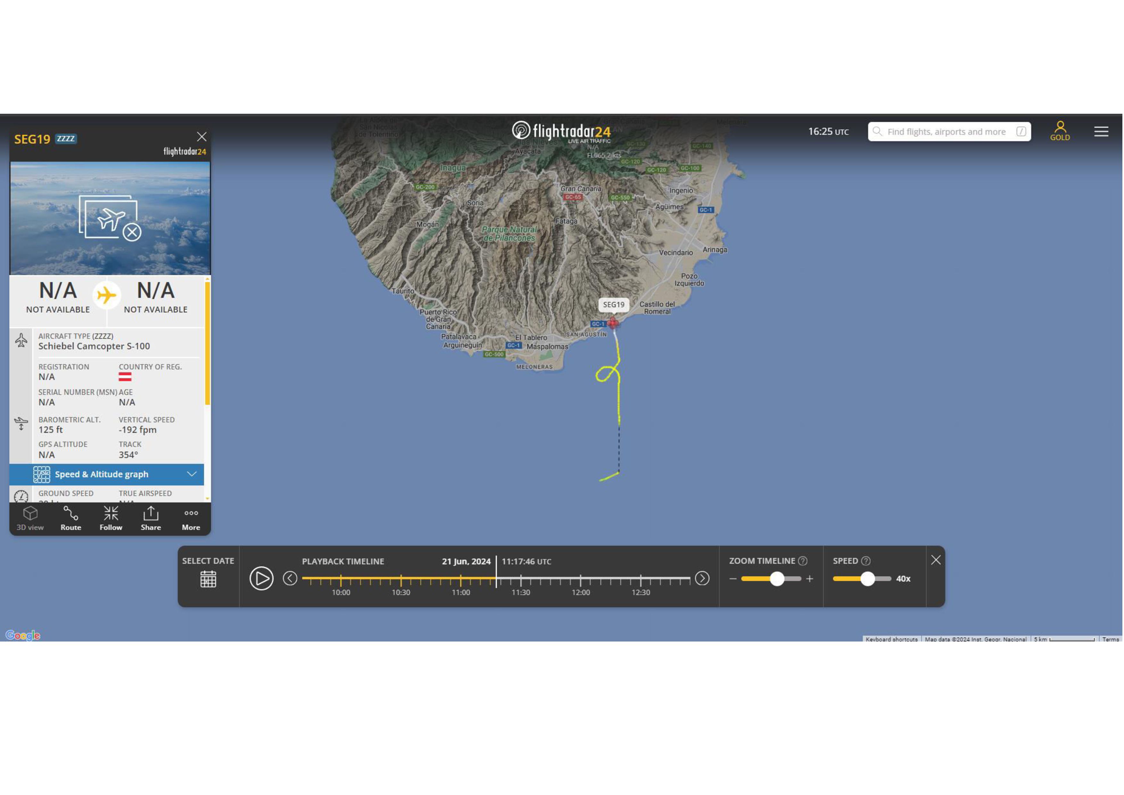
Task: Click the Speed help question icon
Action: click(x=866, y=561)
